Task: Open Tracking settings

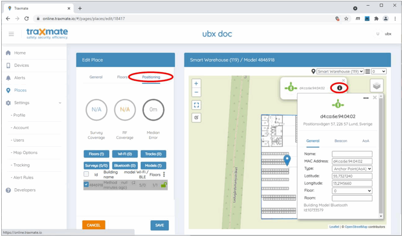Action: click(21, 165)
